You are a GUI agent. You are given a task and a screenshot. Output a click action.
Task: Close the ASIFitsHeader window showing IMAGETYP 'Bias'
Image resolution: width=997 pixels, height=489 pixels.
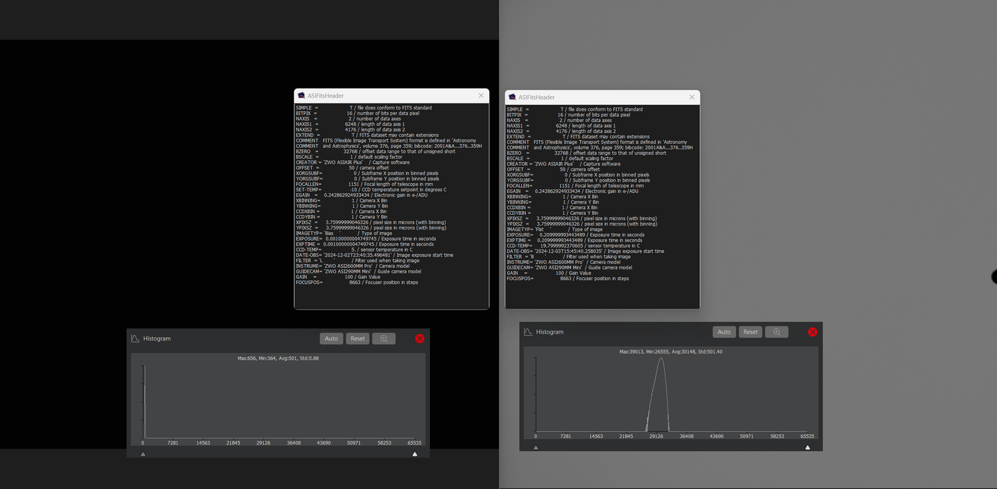click(481, 96)
